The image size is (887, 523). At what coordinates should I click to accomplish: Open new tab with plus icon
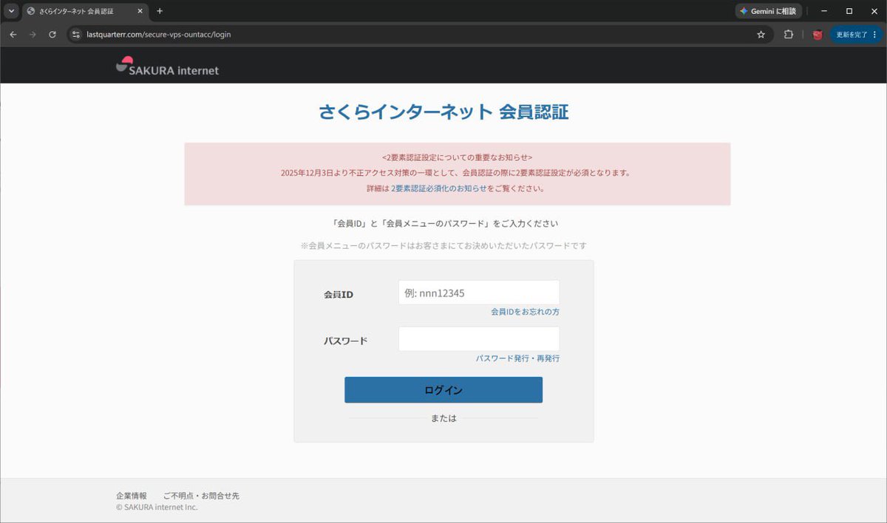[x=160, y=11]
